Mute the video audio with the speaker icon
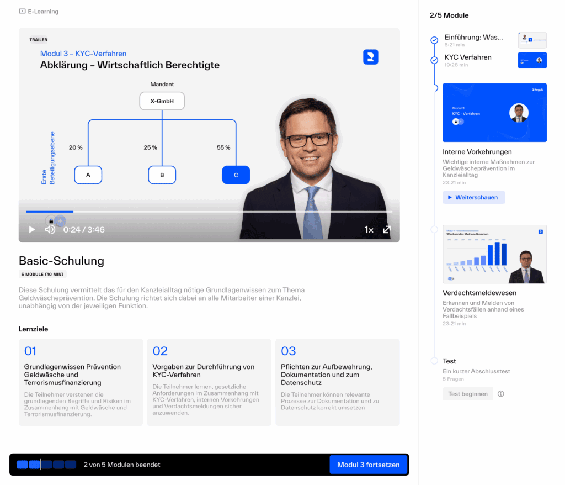565x485 pixels. (50, 229)
